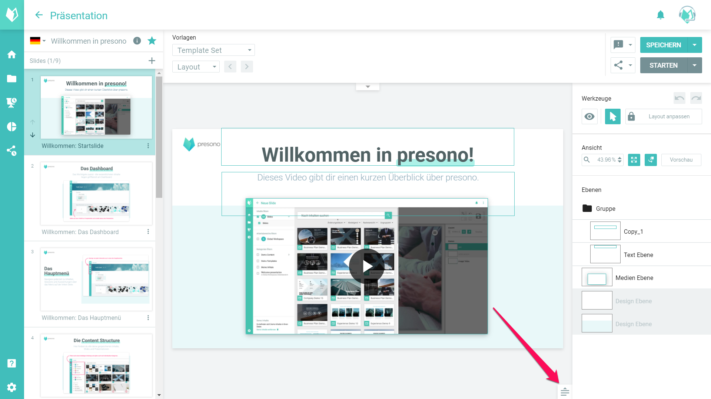Select the Medien Ebene layer
Screen dimensions: 711x399
coord(641,278)
